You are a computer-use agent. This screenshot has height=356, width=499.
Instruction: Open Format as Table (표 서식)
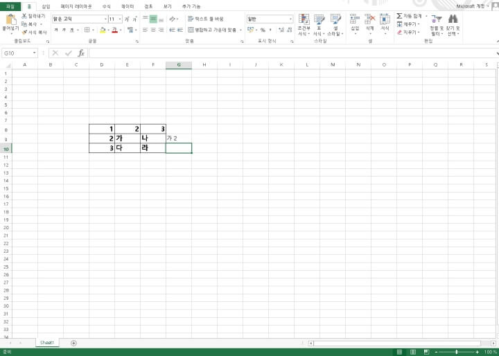pyautogui.click(x=319, y=25)
